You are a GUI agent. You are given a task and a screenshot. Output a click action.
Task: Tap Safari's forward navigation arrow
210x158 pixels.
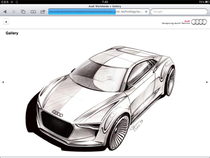14,12
